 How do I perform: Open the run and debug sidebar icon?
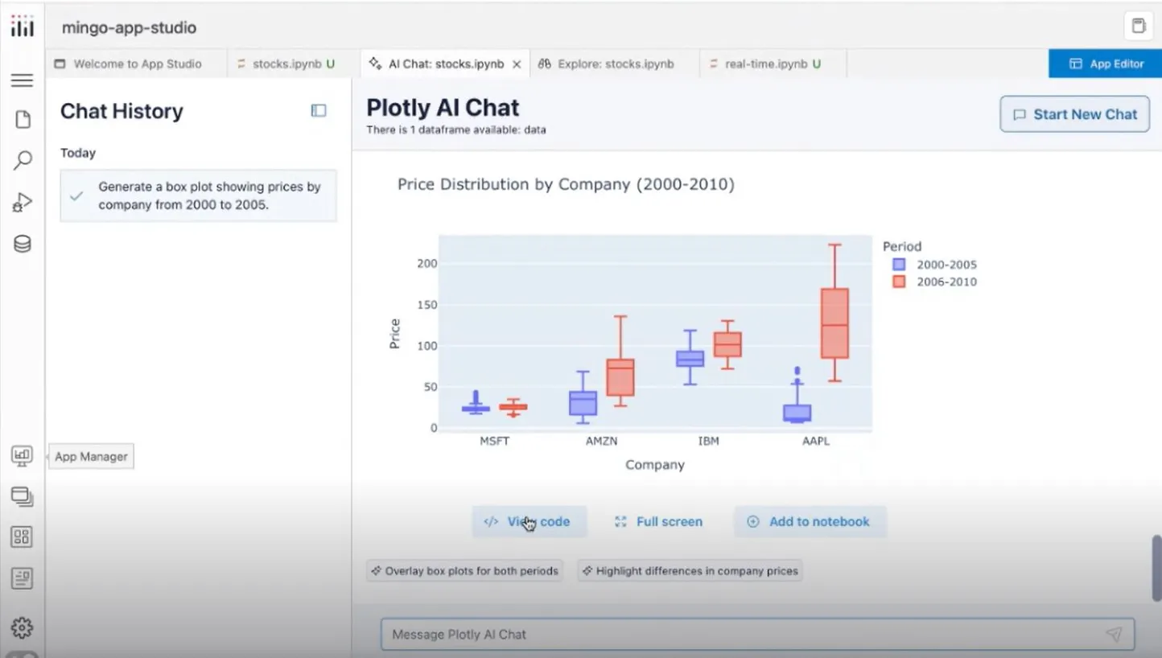click(x=22, y=203)
